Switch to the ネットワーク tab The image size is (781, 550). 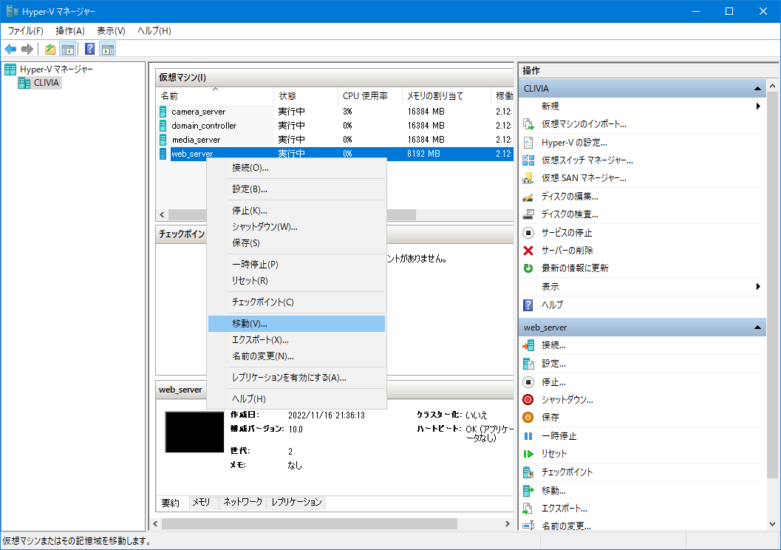242,503
